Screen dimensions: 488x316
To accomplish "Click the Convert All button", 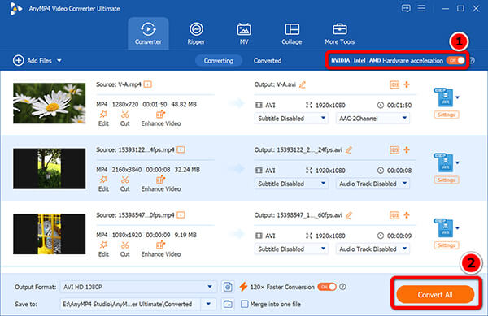I will 435,295.
